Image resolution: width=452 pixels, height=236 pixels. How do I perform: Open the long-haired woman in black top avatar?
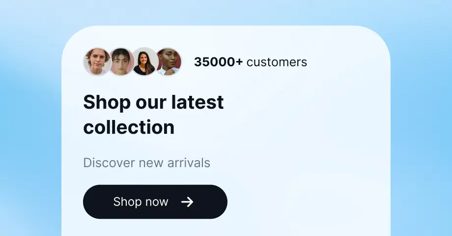145,62
